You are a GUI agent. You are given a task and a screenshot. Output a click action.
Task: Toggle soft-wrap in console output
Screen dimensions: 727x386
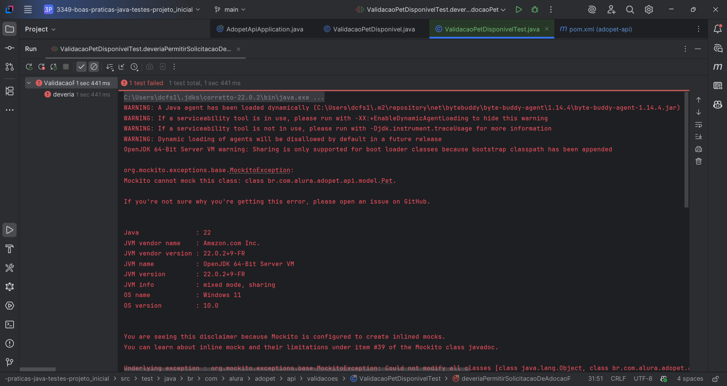(699, 125)
